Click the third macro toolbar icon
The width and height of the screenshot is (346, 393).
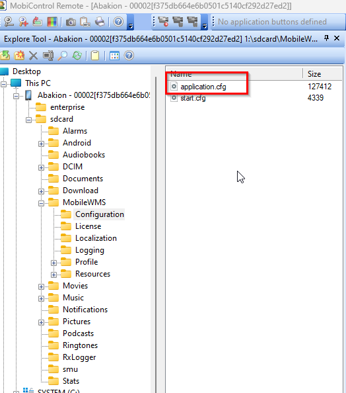pyautogui.click(x=193, y=22)
